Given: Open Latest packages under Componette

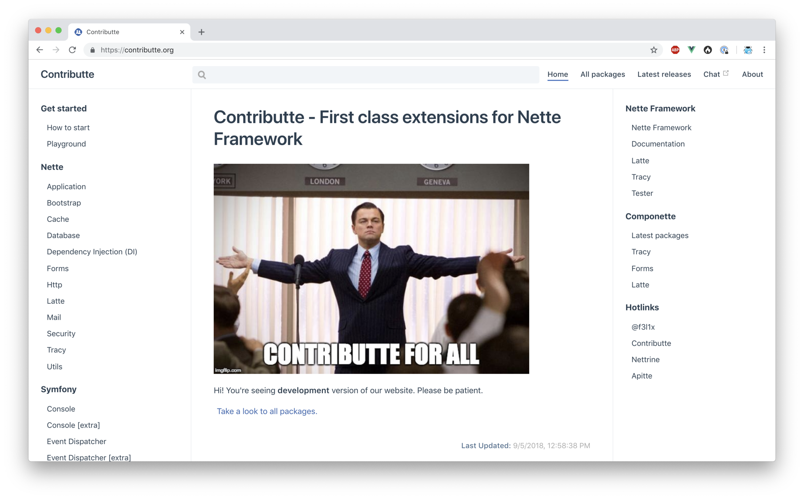Looking at the screenshot, I should [x=659, y=235].
